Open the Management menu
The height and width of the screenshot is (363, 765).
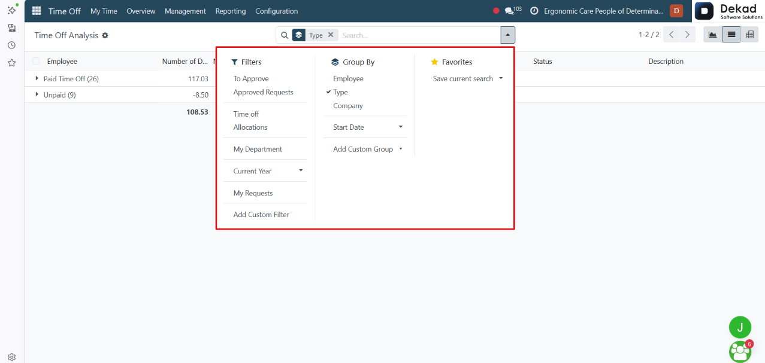tap(185, 11)
